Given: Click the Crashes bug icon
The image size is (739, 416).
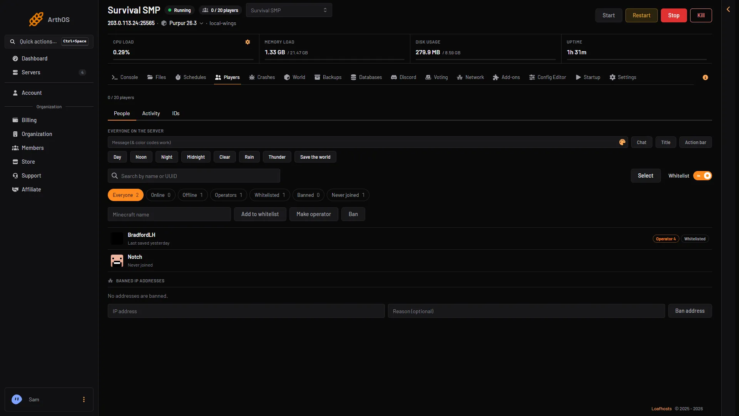Looking at the screenshot, I should 252,77.
